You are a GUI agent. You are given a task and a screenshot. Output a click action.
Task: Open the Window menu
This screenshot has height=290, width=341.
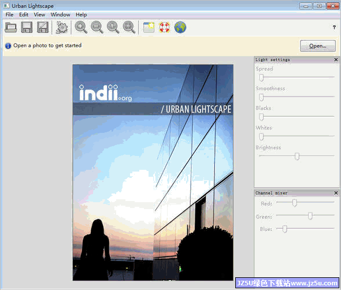click(x=60, y=14)
